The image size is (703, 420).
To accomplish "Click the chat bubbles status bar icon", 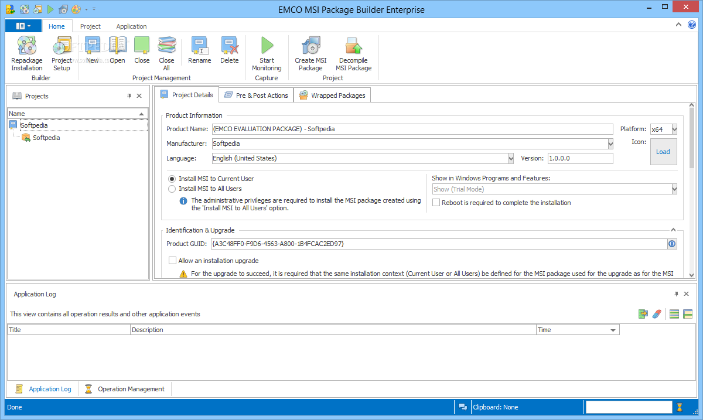I will click(x=463, y=407).
